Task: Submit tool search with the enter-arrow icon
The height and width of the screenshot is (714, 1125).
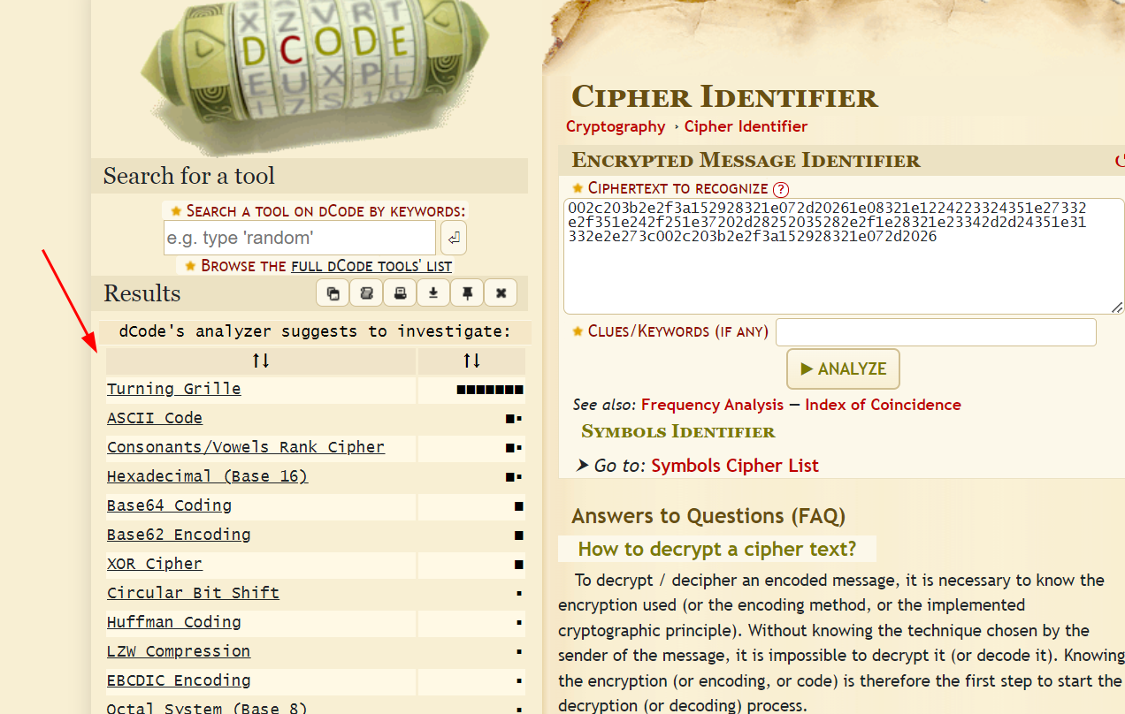Action: tap(453, 238)
